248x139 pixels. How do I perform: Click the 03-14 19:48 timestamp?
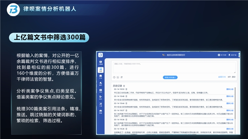(x=119, y=96)
